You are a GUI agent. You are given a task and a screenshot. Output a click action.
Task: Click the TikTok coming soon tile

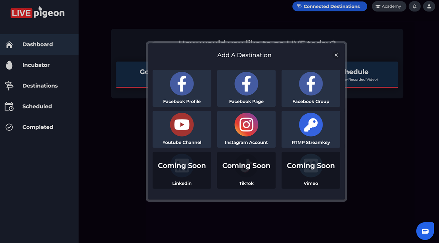coord(246,170)
